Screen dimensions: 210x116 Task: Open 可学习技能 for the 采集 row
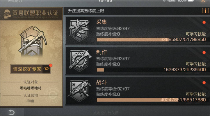[196, 34]
